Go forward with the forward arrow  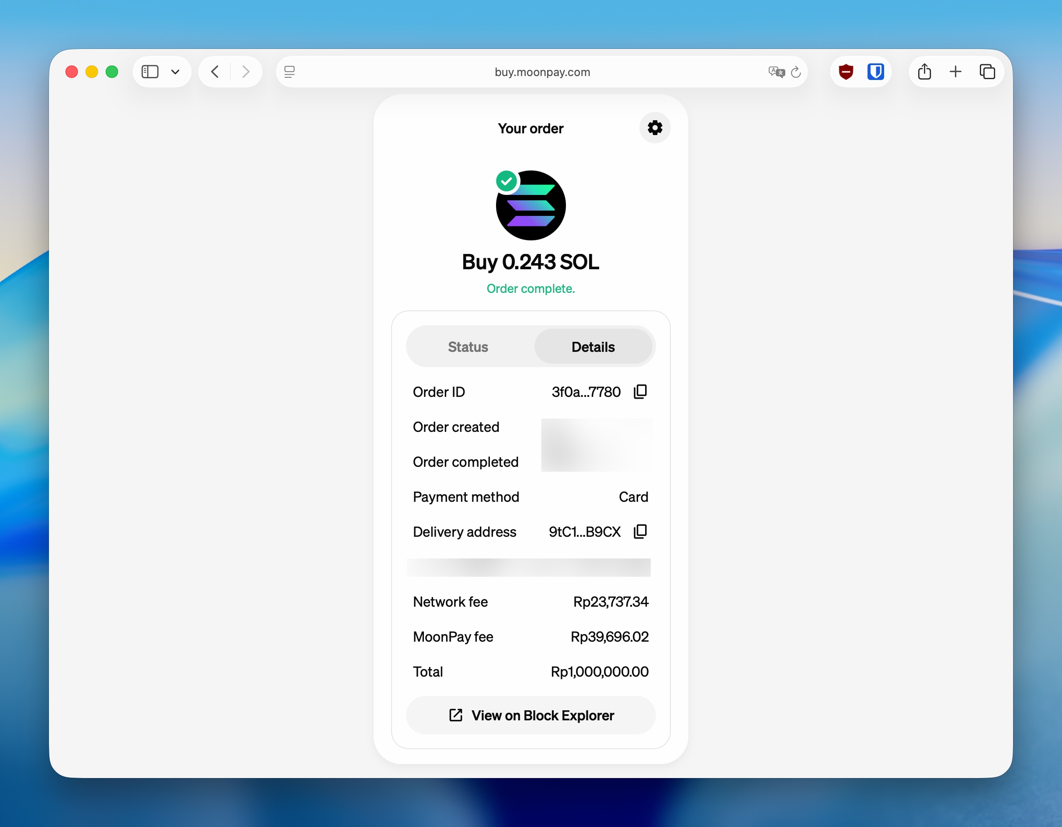(x=246, y=72)
